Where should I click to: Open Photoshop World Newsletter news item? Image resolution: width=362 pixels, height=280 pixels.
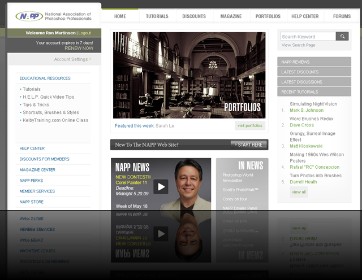tap(238, 178)
